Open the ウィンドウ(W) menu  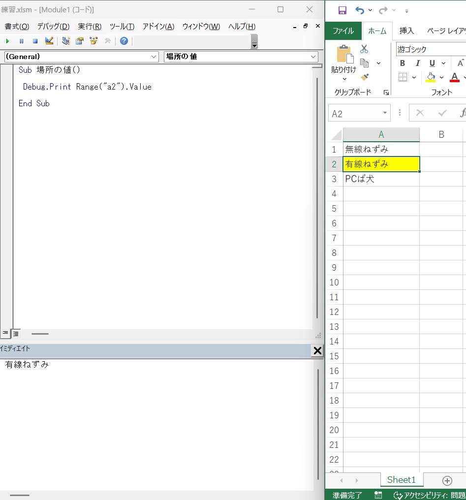pos(201,27)
